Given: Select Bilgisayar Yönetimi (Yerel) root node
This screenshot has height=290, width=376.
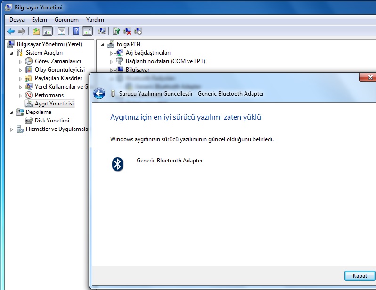Looking at the screenshot, I should [x=49, y=44].
